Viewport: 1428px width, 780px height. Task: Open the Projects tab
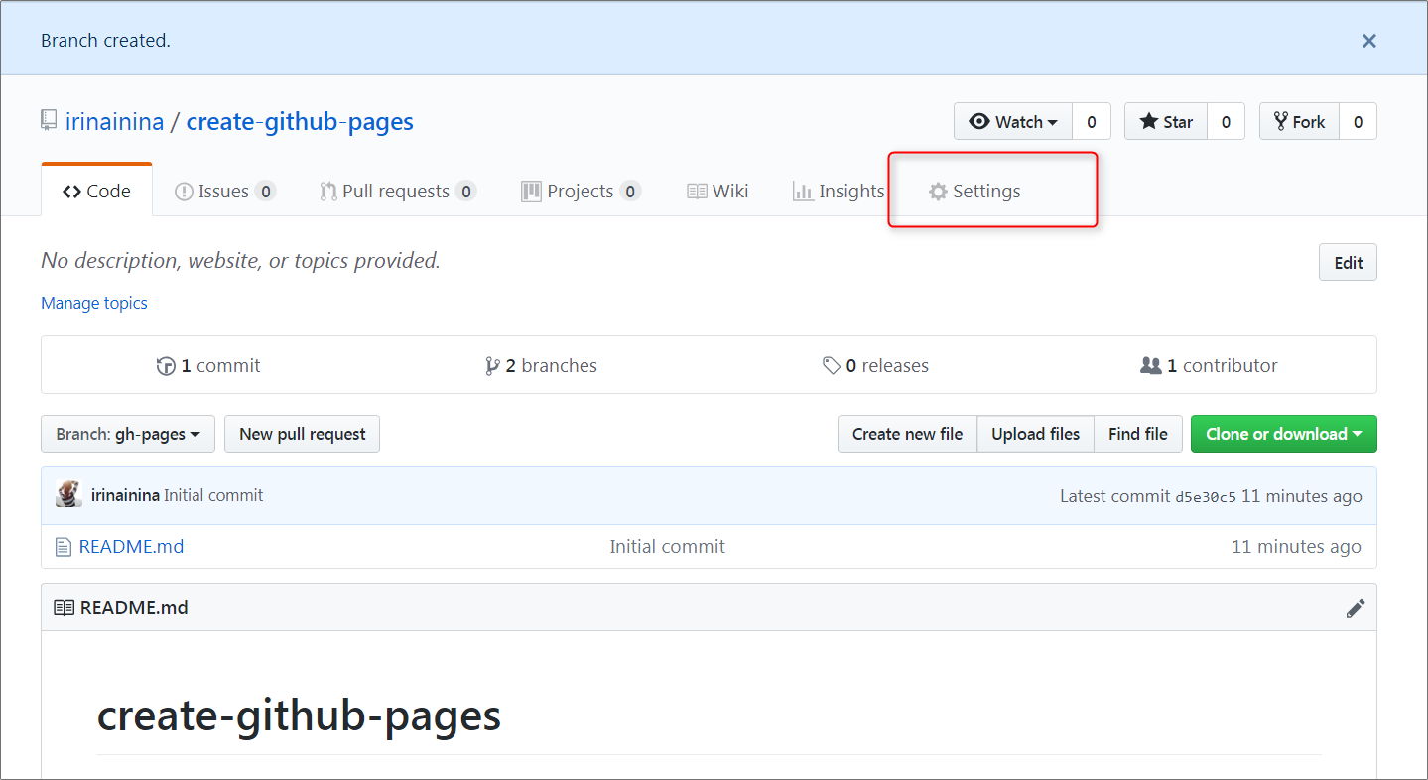click(x=581, y=191)
